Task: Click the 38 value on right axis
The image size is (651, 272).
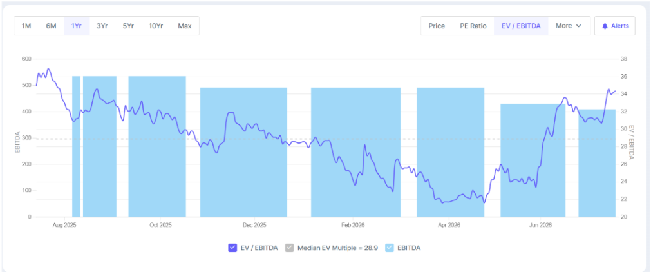Action: (x=623, y=59)
